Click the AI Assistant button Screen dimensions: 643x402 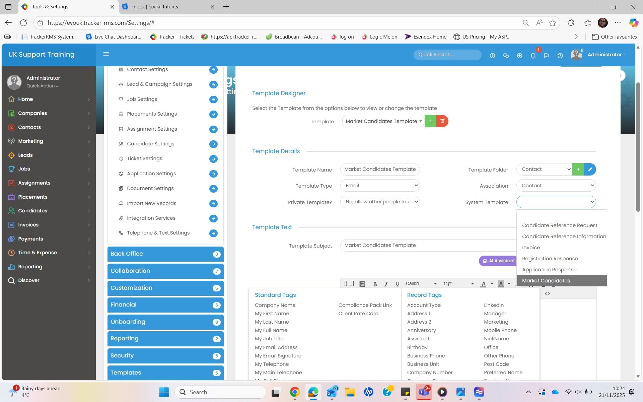click(x=498, y=261)
